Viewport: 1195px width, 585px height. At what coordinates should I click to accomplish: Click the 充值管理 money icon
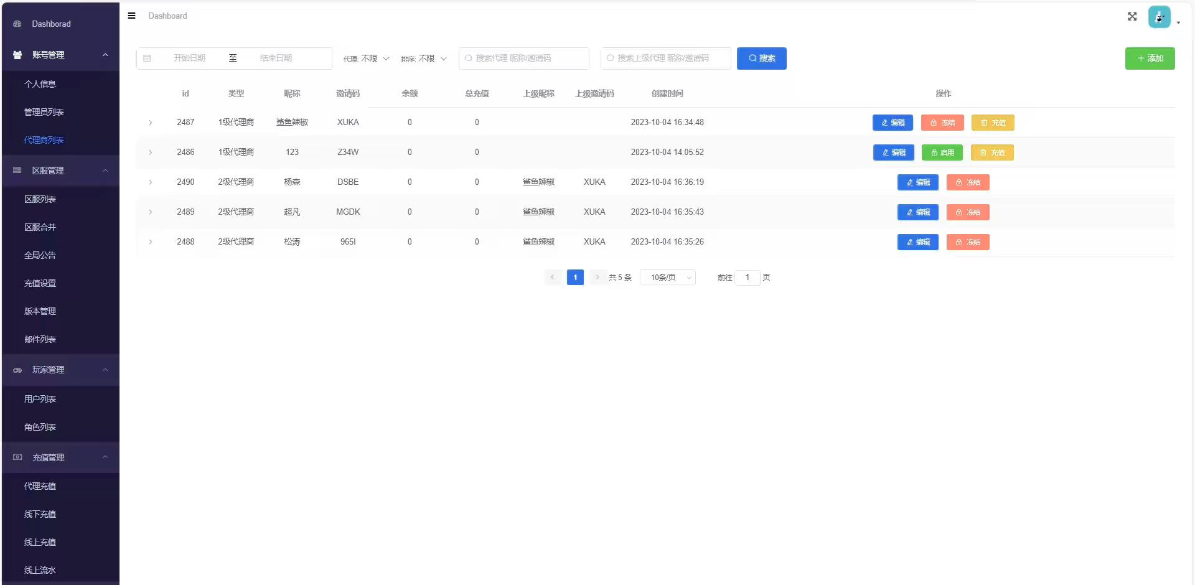(17, 457)
